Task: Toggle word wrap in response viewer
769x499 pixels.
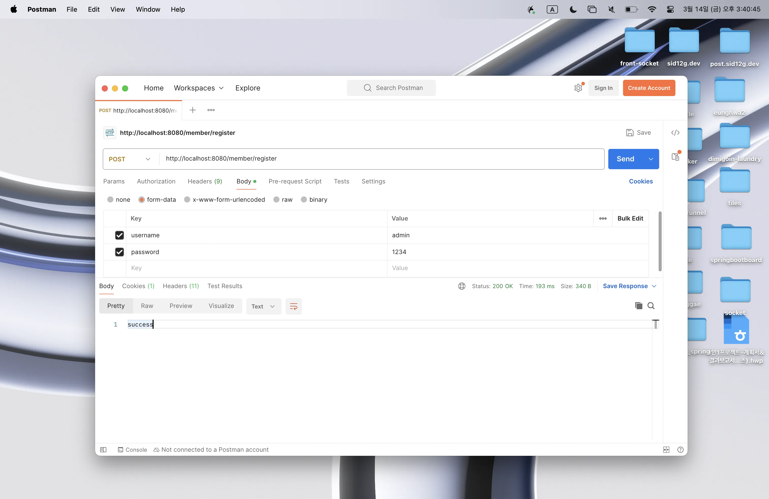Action: pyautogui.click(x=293, y=306)
